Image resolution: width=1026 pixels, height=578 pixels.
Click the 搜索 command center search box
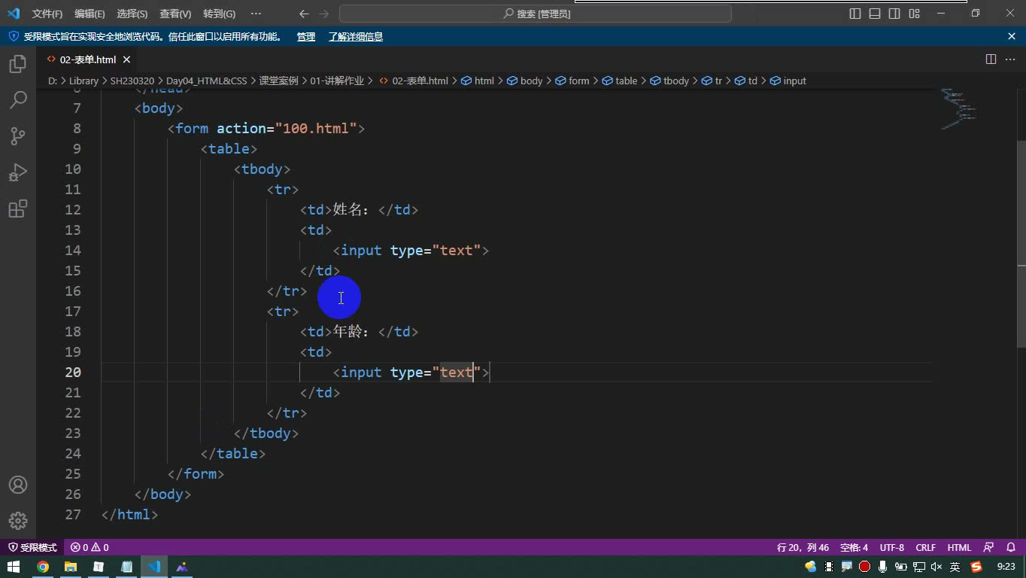tap(536, 14)
